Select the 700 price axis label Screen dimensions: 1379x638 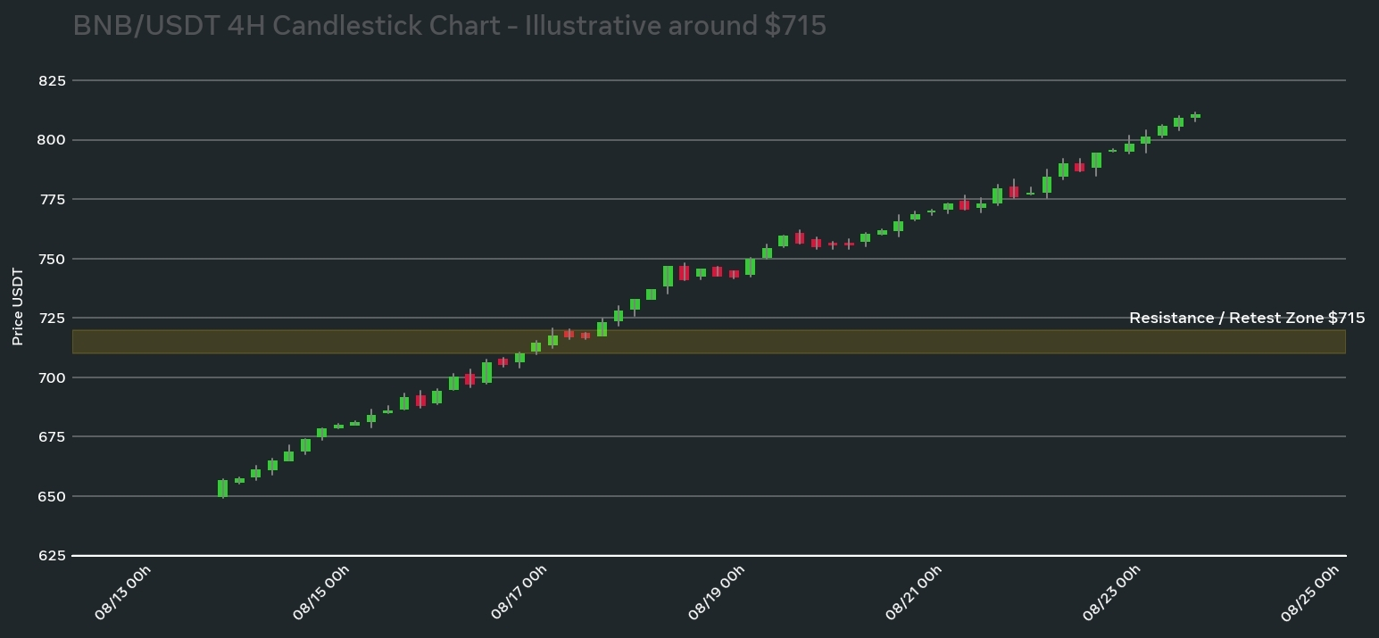52,377
